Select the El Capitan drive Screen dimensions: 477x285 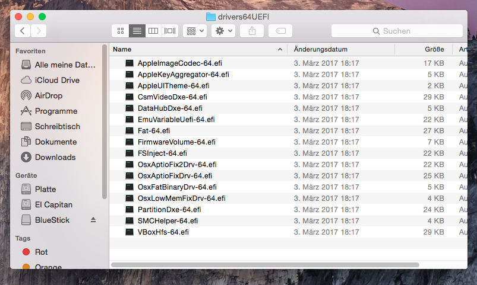click(47, 204)
